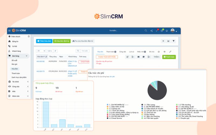216x135 pixels.
Task: Click the chi phí link under Cấu trúc chi phí
Action: pos(112,77)
